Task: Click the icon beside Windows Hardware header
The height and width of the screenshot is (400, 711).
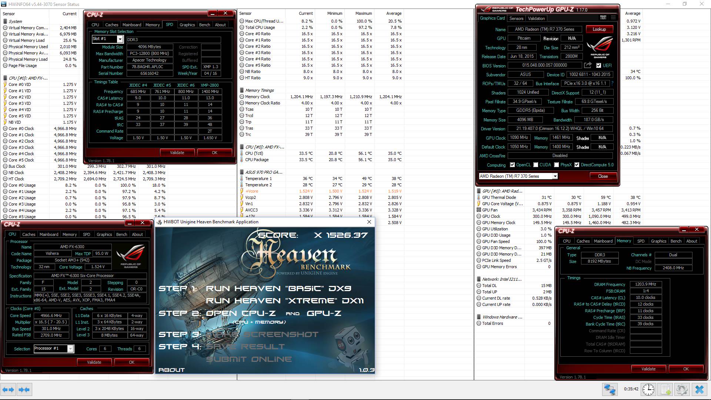Action: (479, 317)
